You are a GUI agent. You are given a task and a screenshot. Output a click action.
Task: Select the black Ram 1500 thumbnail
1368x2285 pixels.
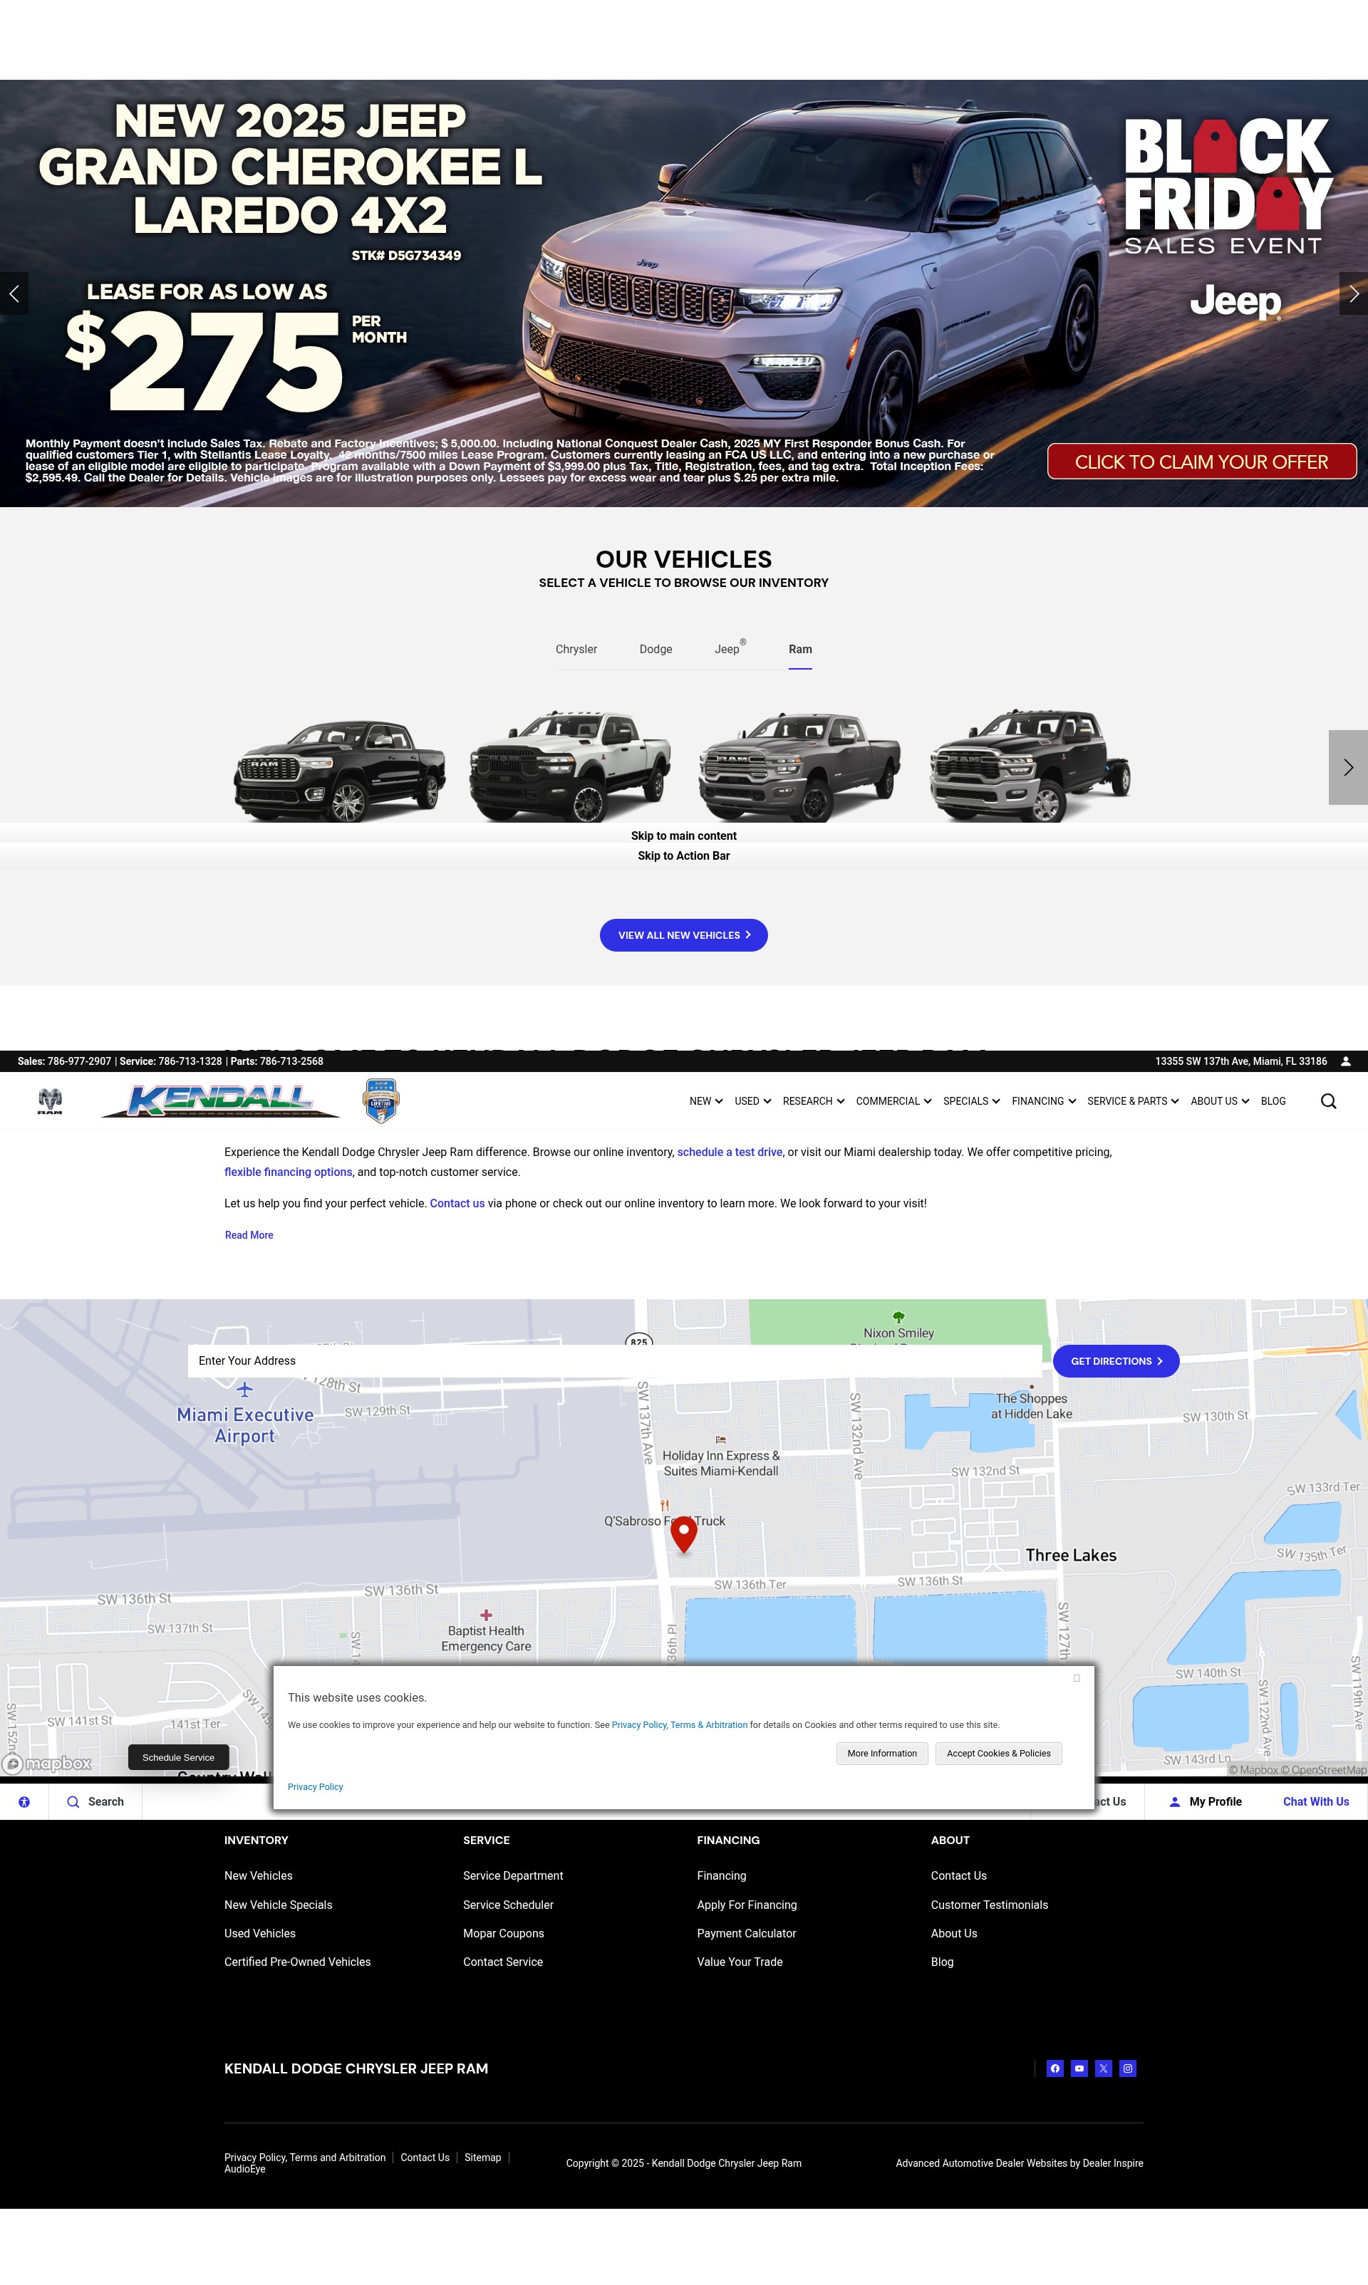(340, 770)
